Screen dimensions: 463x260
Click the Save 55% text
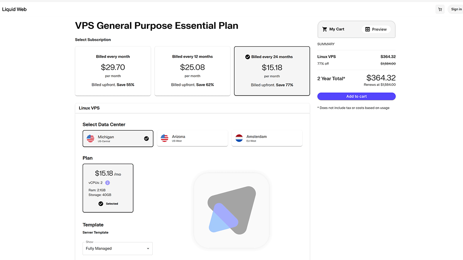(125, 85)
